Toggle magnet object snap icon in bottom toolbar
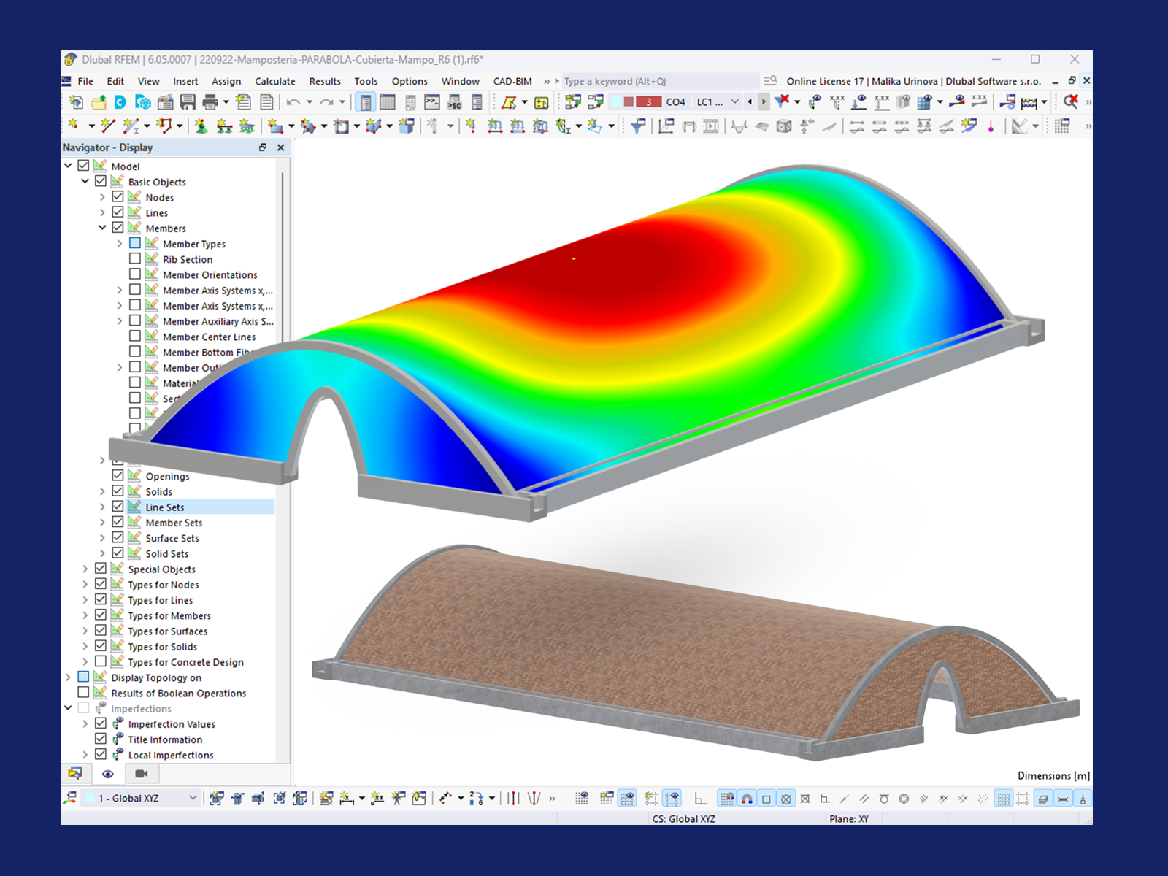 point(747,799)
